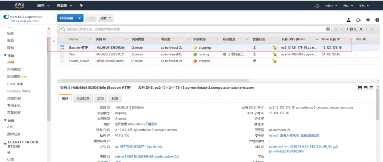
Task: Click search box help icon
Action: [328, 29]
